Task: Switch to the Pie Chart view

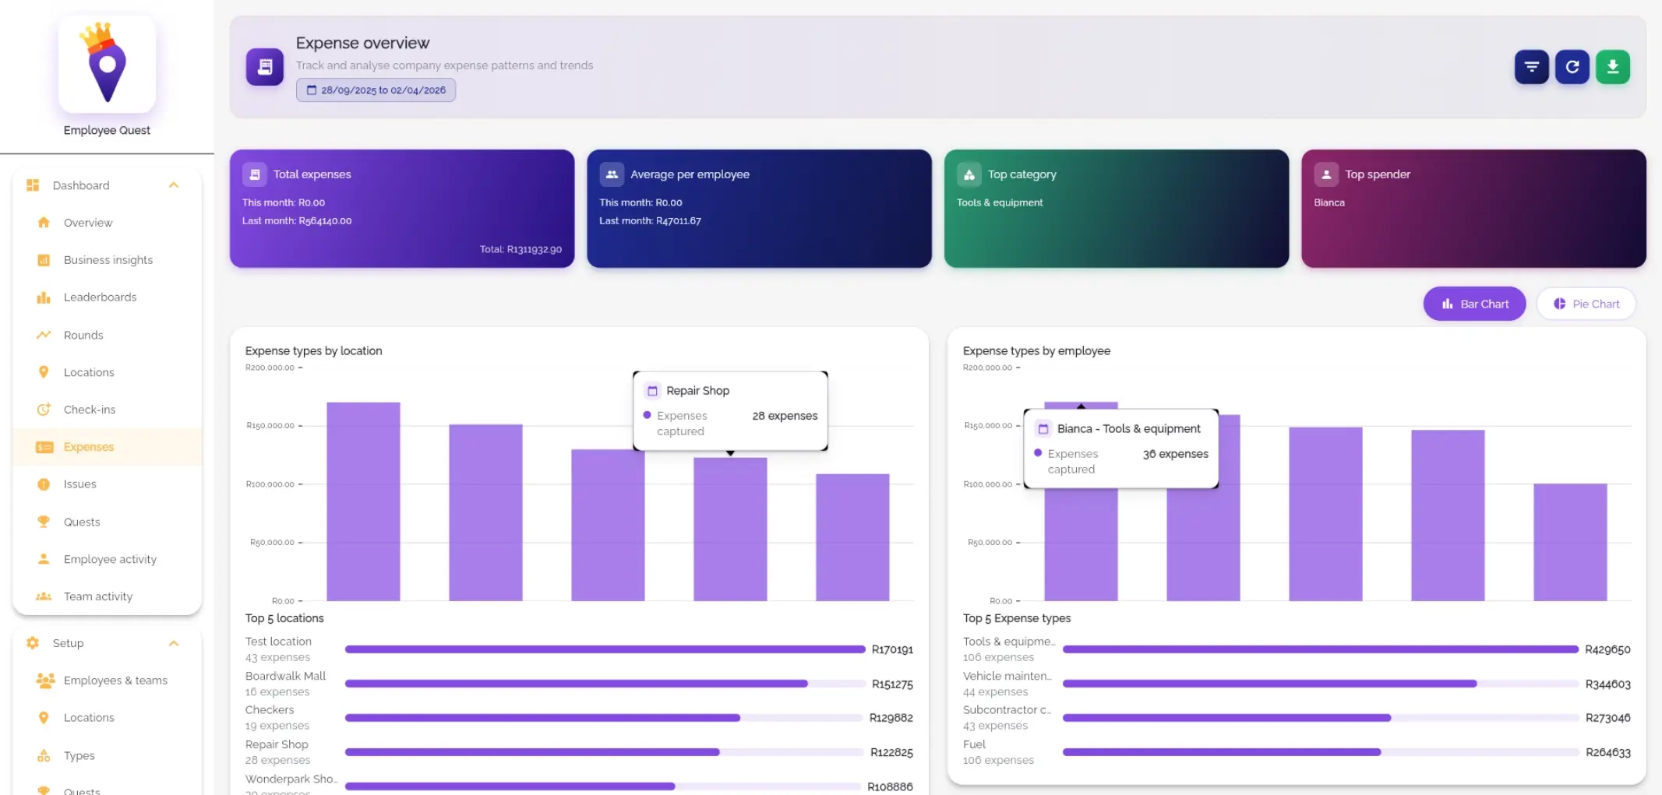Action: [1586, 304]
